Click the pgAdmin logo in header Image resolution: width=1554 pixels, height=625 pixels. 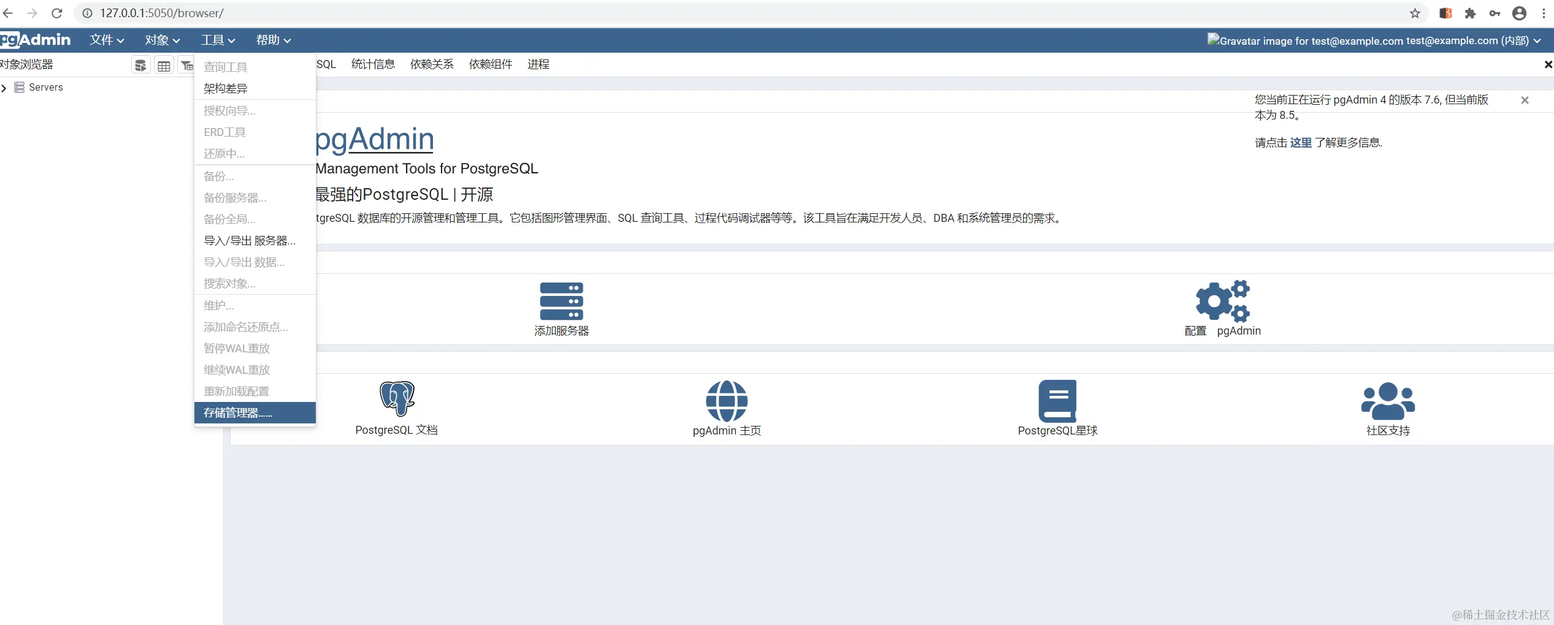pos(36,40)
